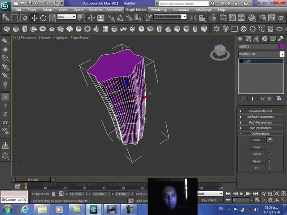This screenshot has height=215, width=287.
Task: Open the Rendering menu
Action: (159, 9)
